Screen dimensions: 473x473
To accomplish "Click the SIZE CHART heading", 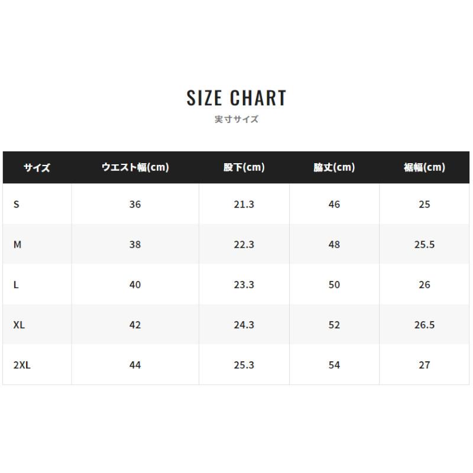I will pyautogui.click(x=237, y=98).
